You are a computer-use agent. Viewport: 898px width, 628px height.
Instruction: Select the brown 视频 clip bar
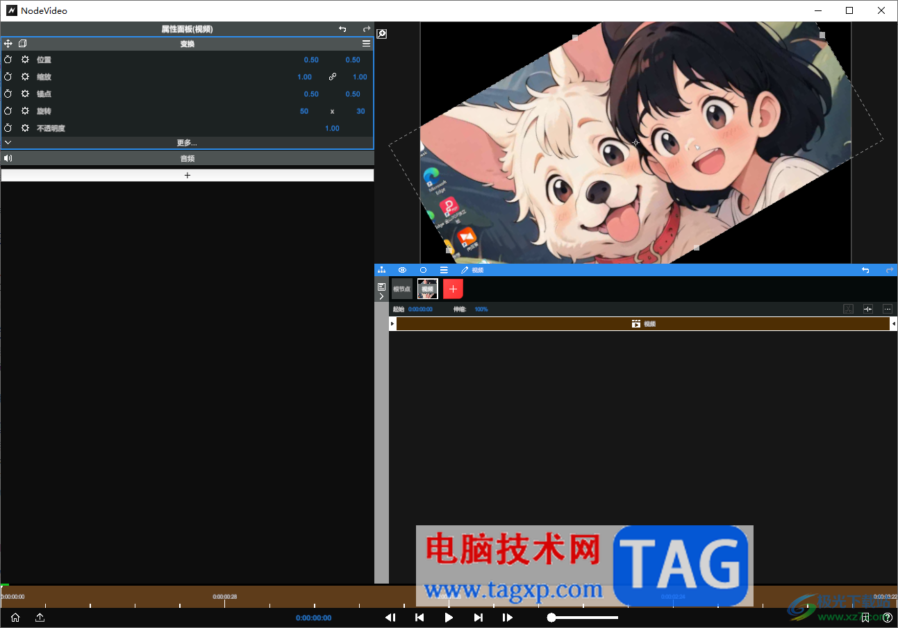pyautogui.click(x=643, y=324)
